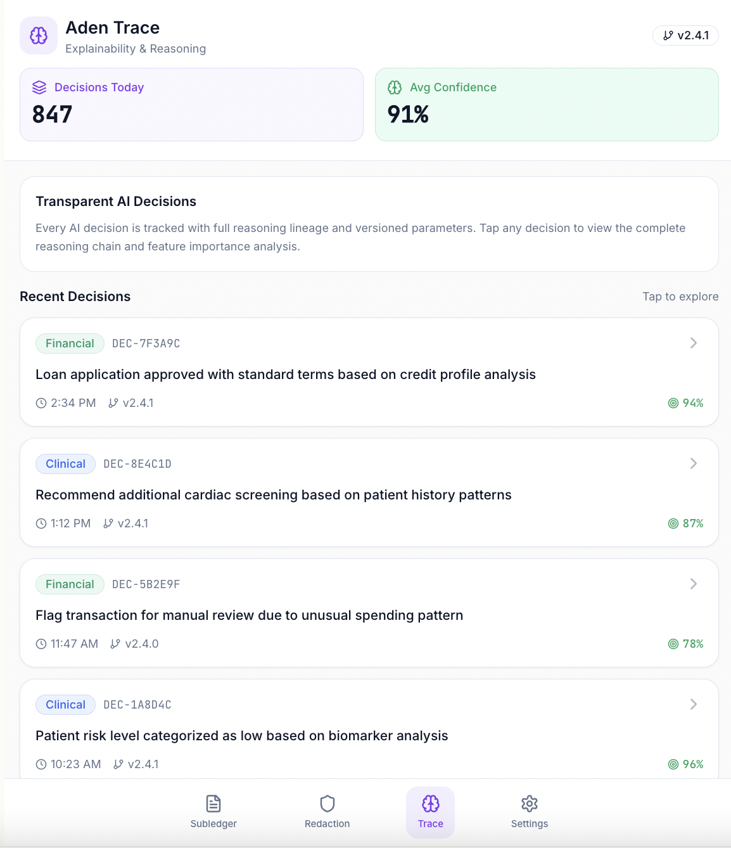Click the Tap to explore link
The height and width of the screenshot is (848, 731).
[x=680, y=297]
